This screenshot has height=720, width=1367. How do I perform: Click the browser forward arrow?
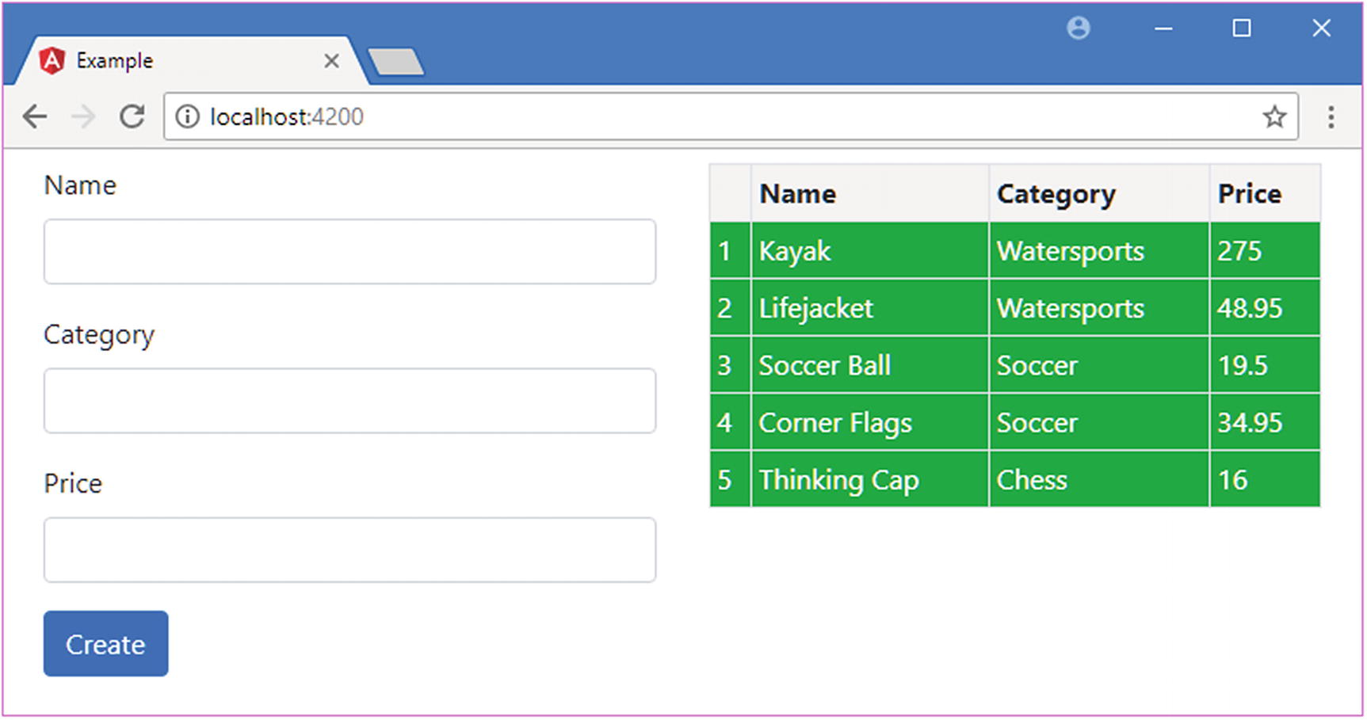coord(82,117)
